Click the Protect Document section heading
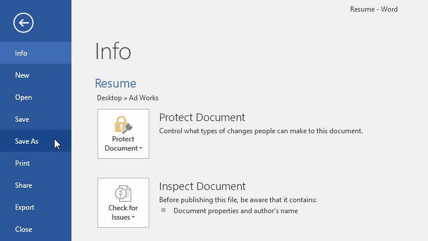The image size is (428, 241). 202,118
